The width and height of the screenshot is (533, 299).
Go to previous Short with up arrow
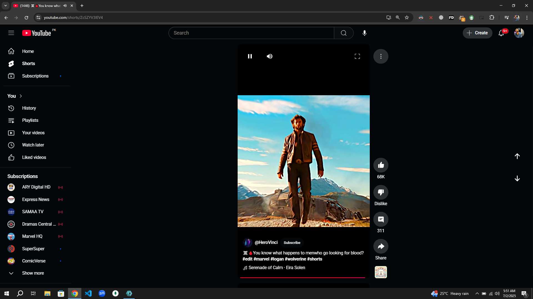coord(517,156)
